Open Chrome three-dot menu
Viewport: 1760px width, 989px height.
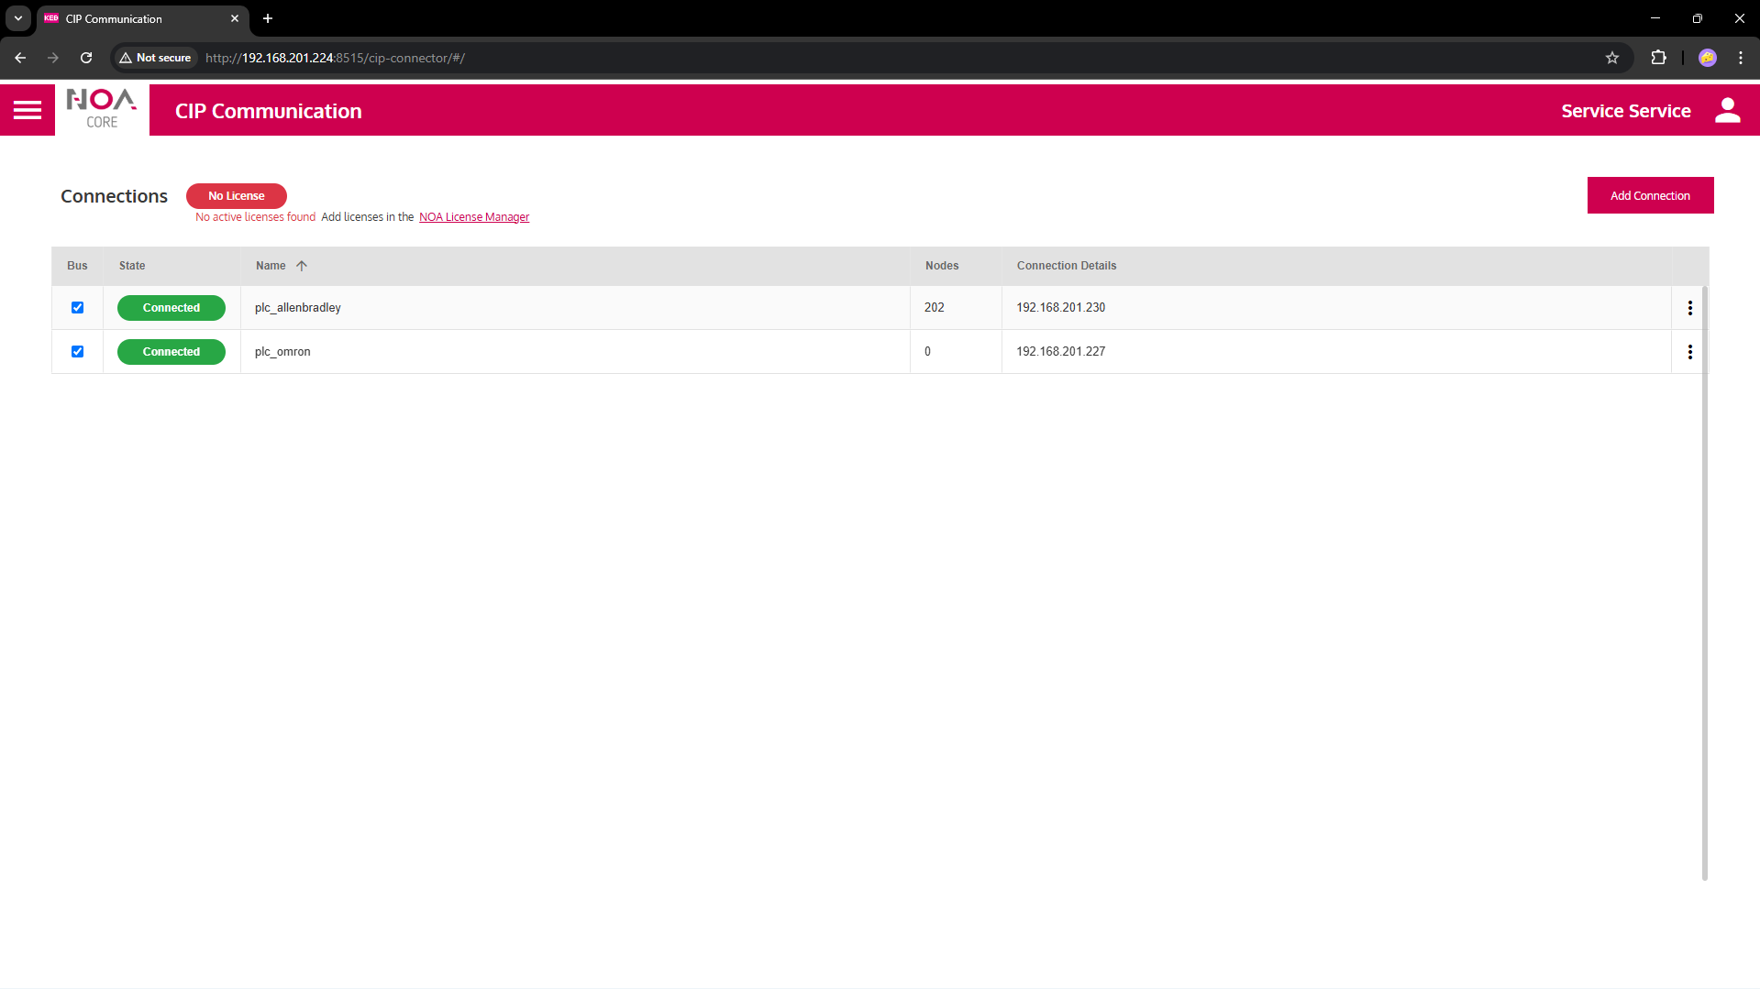coord(1740,58)
